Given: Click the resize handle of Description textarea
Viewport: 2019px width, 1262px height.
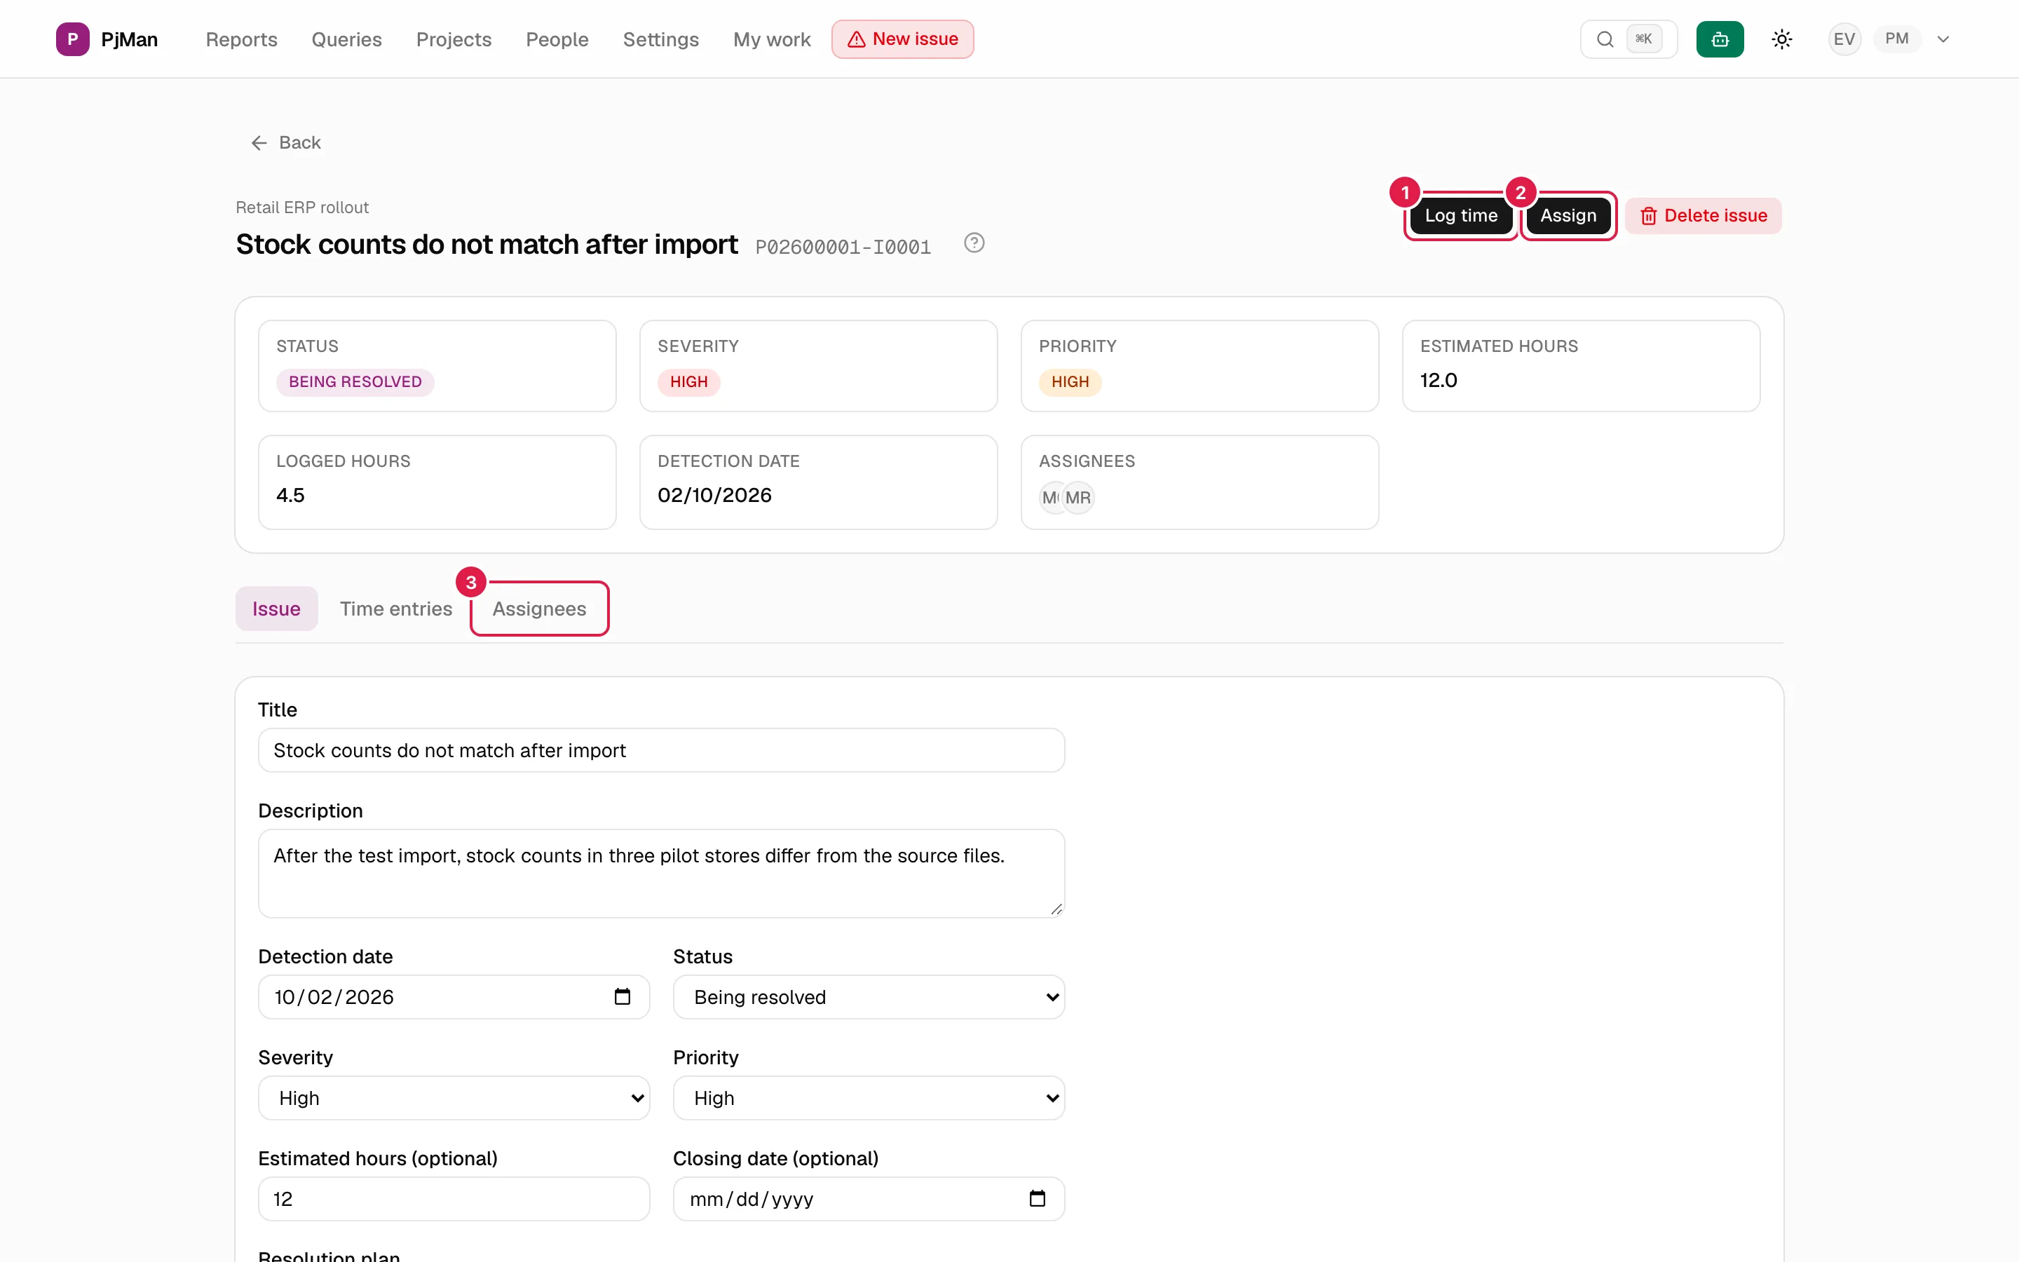Looking at the screenshot, I should [x=1056, y=909].
